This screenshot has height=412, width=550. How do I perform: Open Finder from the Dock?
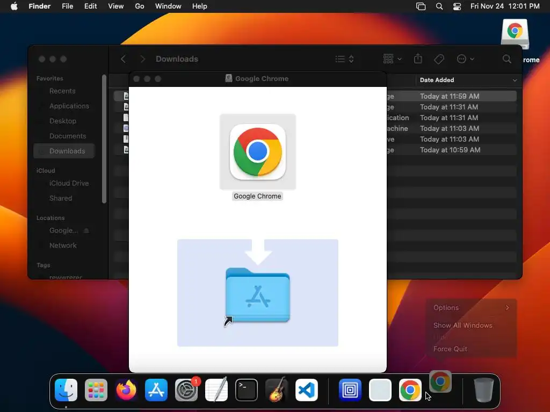(66, 390)
